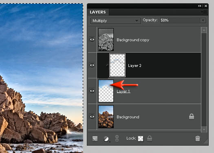Create a new layer
The width and height of the screenshot is (214, 153).
point(95,139)
